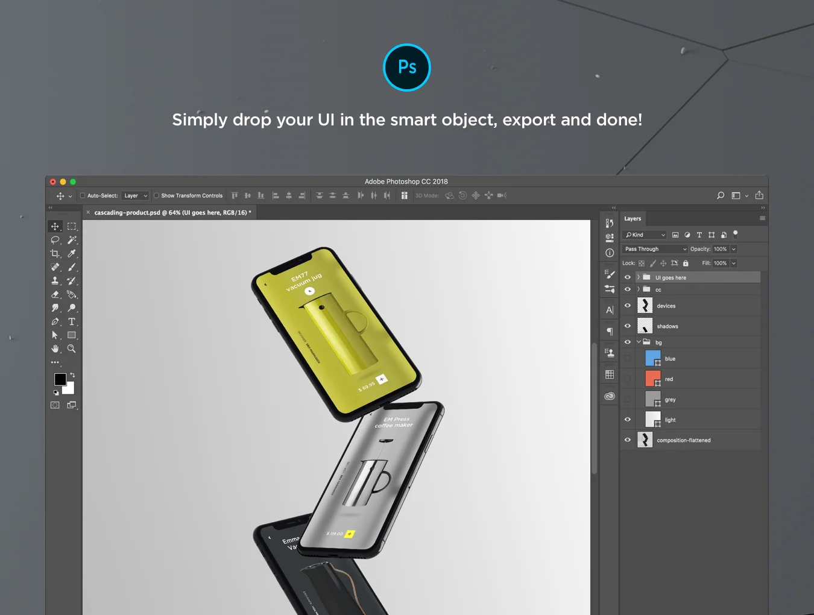
Task: Select the Magic Wand tool
Action: coord(72,240)
